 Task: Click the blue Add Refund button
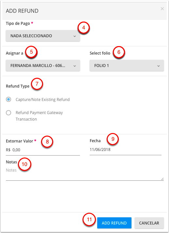[x=114, y=223]
